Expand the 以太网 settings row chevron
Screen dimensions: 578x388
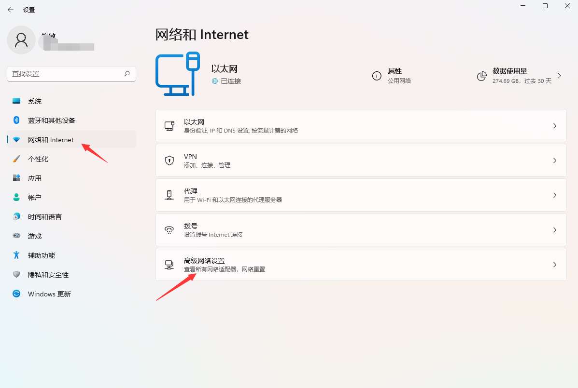(x=554, y=125)
